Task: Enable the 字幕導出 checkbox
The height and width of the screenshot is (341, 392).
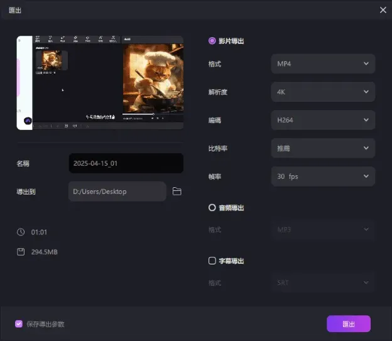Action: tap(212, 261)
